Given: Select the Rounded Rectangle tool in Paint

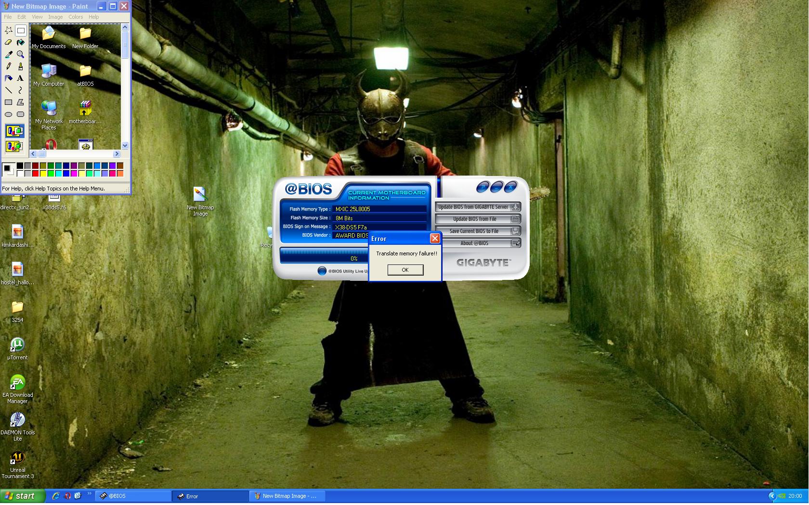Looking at the screenshot, I should [21, 114].
